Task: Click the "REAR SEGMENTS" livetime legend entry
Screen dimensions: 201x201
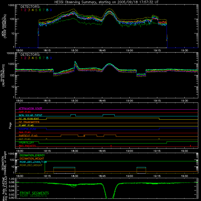Action: pos(33,196)
